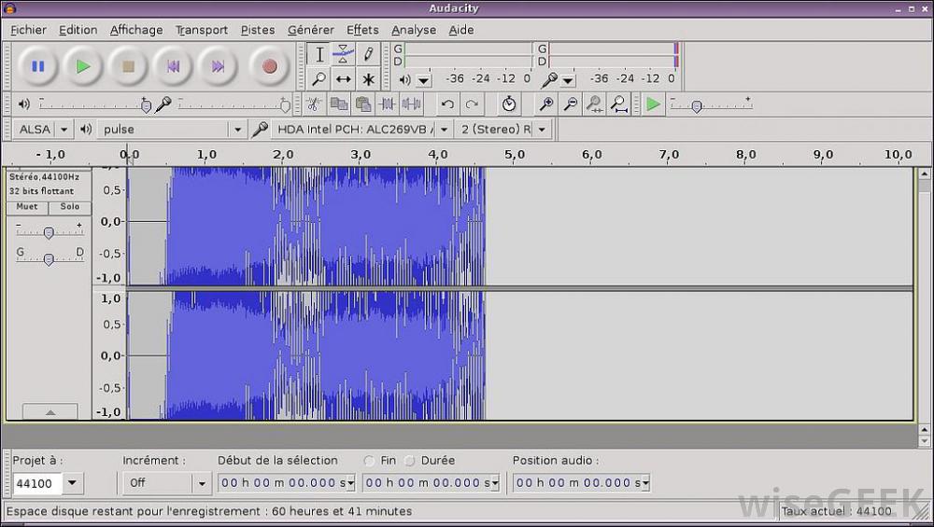This screenshot has width=934, height=527.
Task: Activate the Envelope tool
Action: (x=344, y=55)
